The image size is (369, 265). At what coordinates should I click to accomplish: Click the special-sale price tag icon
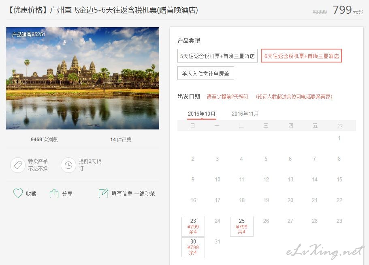pyautogui.click(x=18, y=165)
